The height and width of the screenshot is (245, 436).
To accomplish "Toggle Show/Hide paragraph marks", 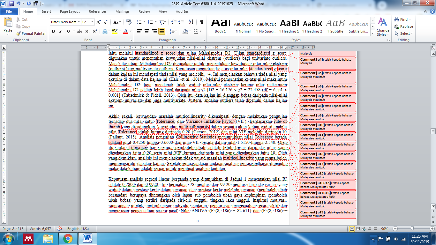I will coord(201,22).
